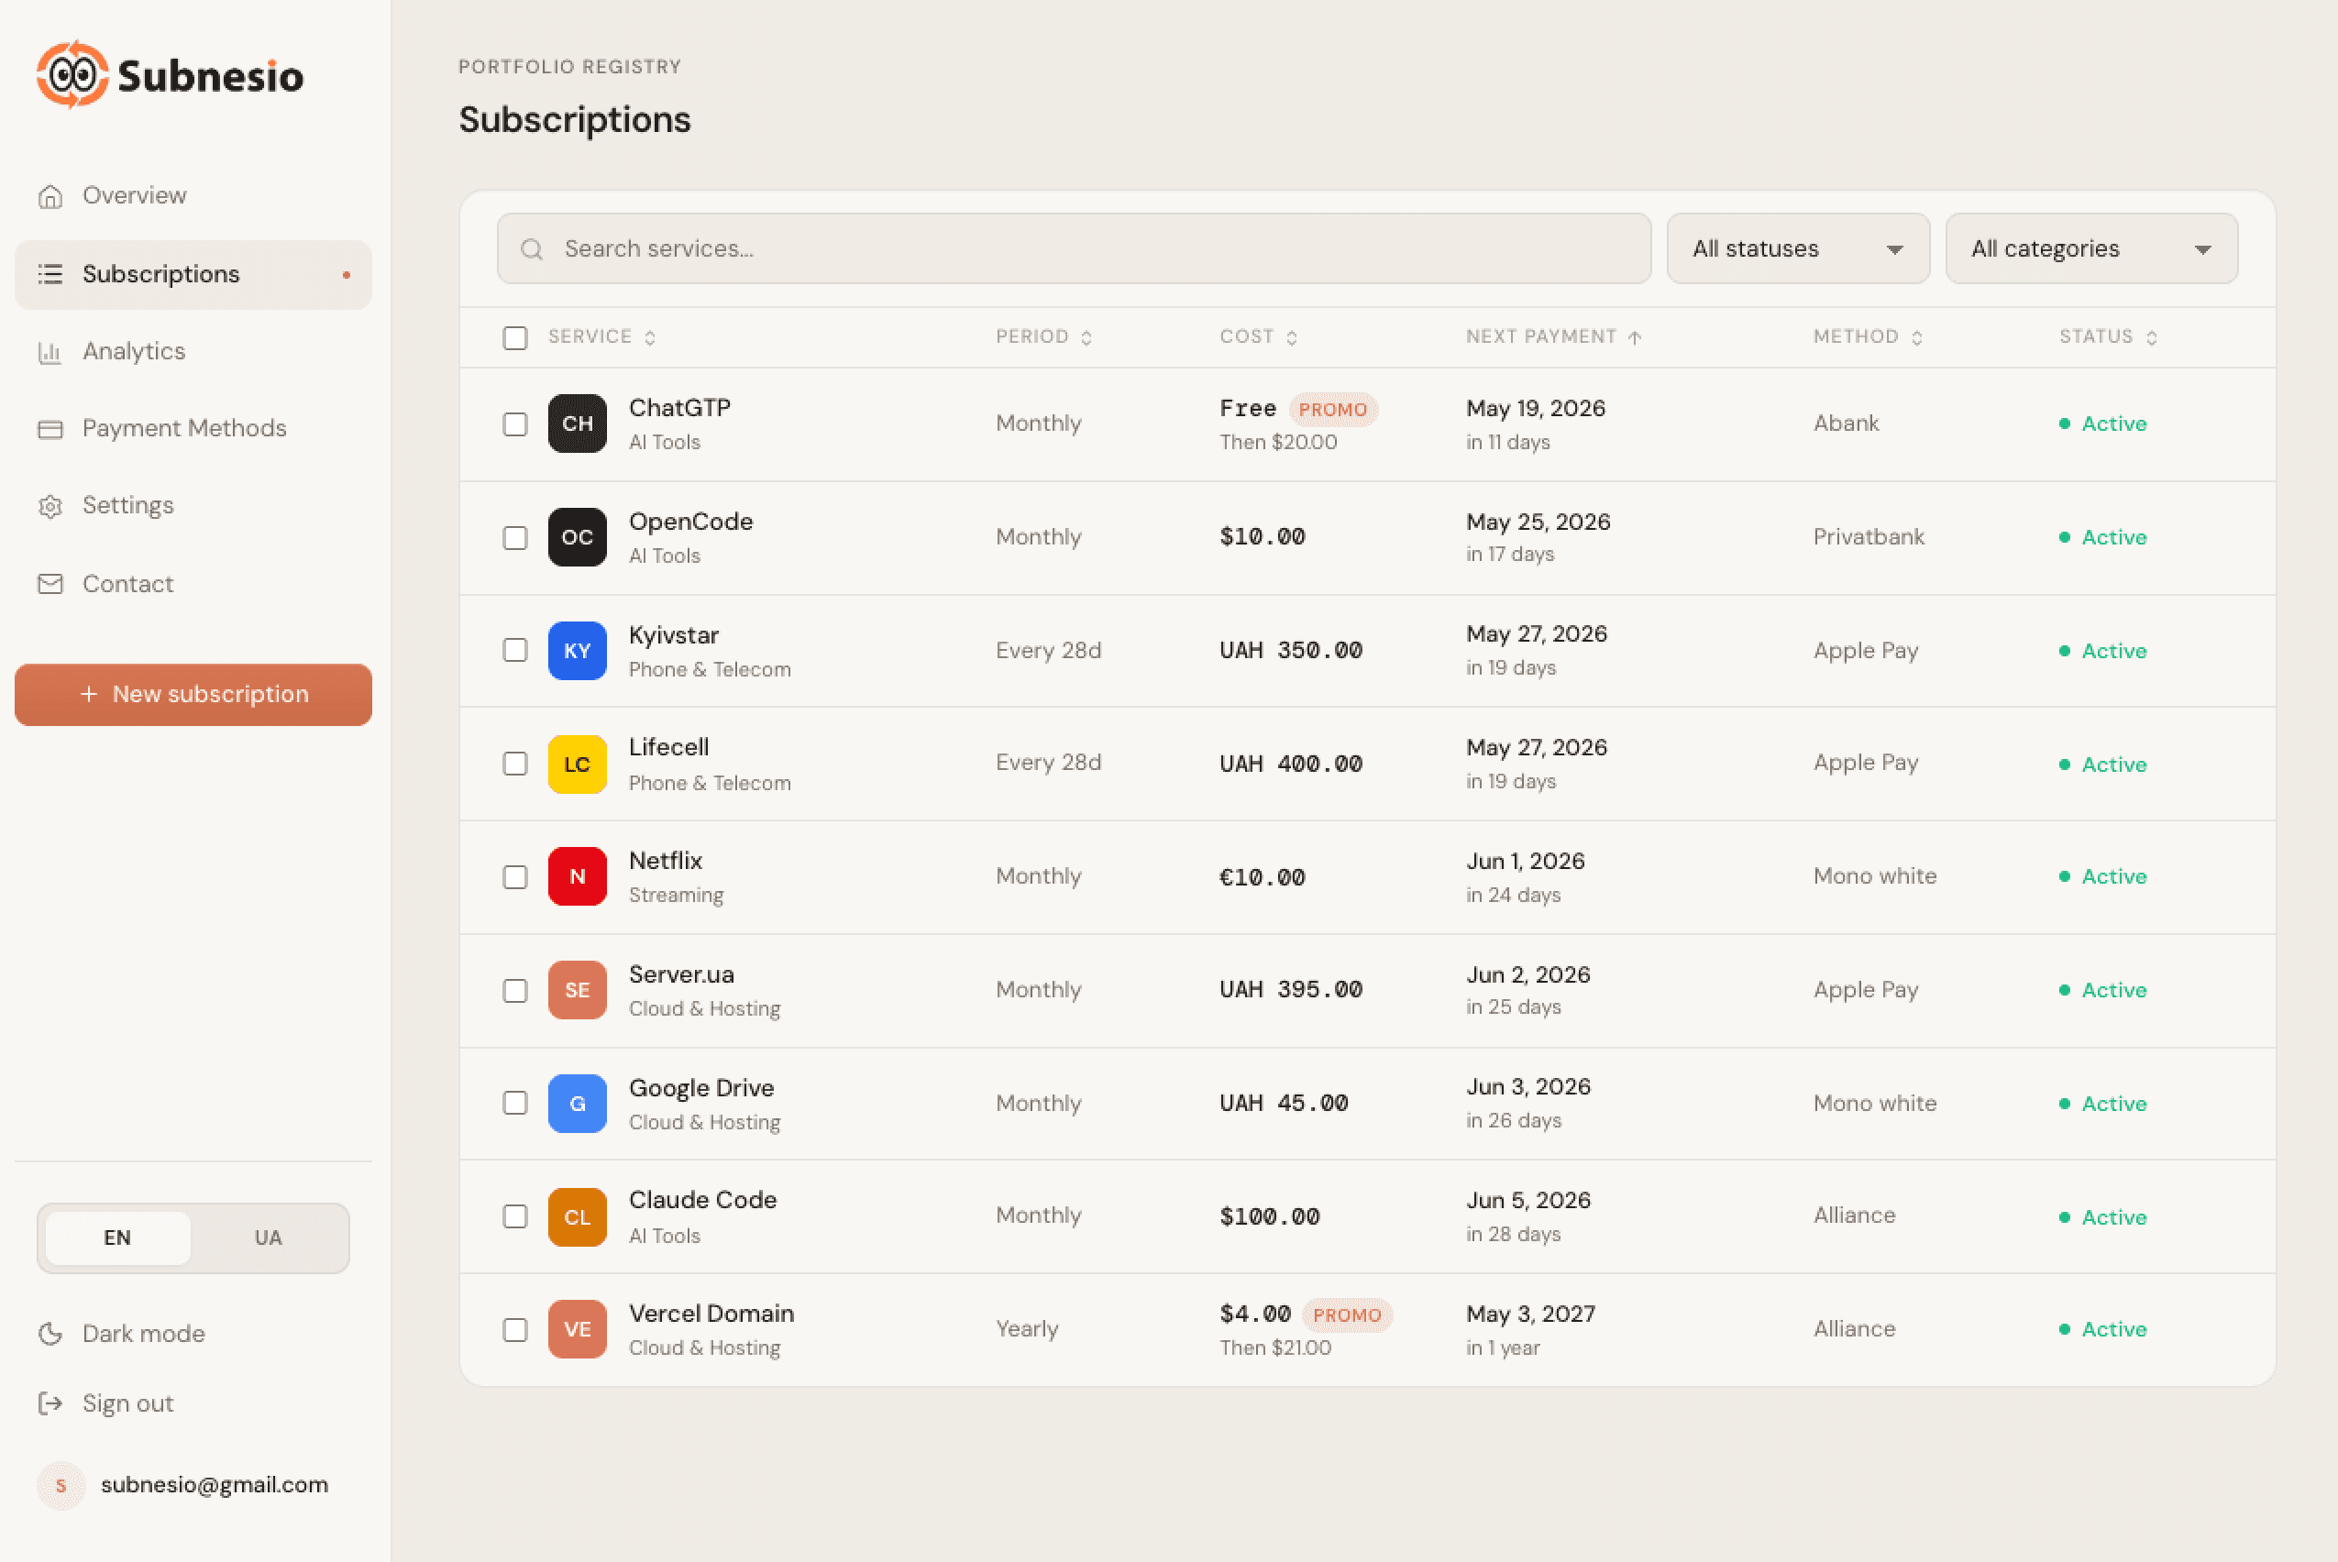Focus the Search services input field
Image resolution: width=2338 pixels, height=1562 pixels.
click(x=1074, y=249)
